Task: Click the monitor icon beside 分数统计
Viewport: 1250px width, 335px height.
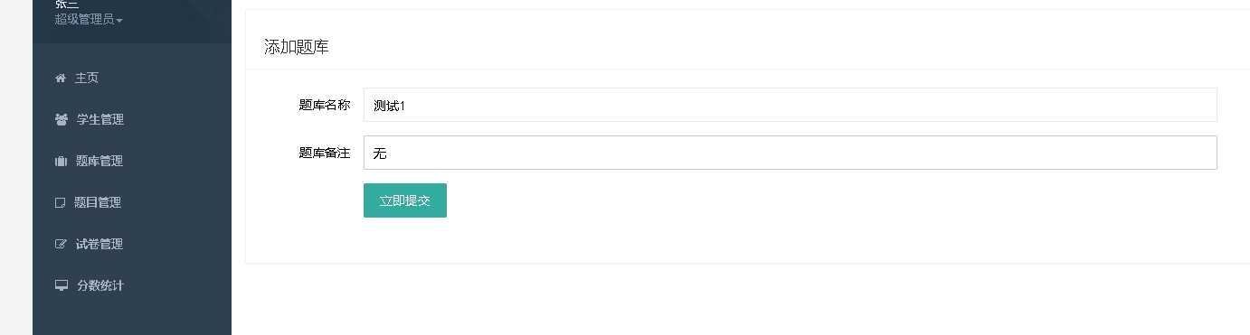Action: pos(62,285)
